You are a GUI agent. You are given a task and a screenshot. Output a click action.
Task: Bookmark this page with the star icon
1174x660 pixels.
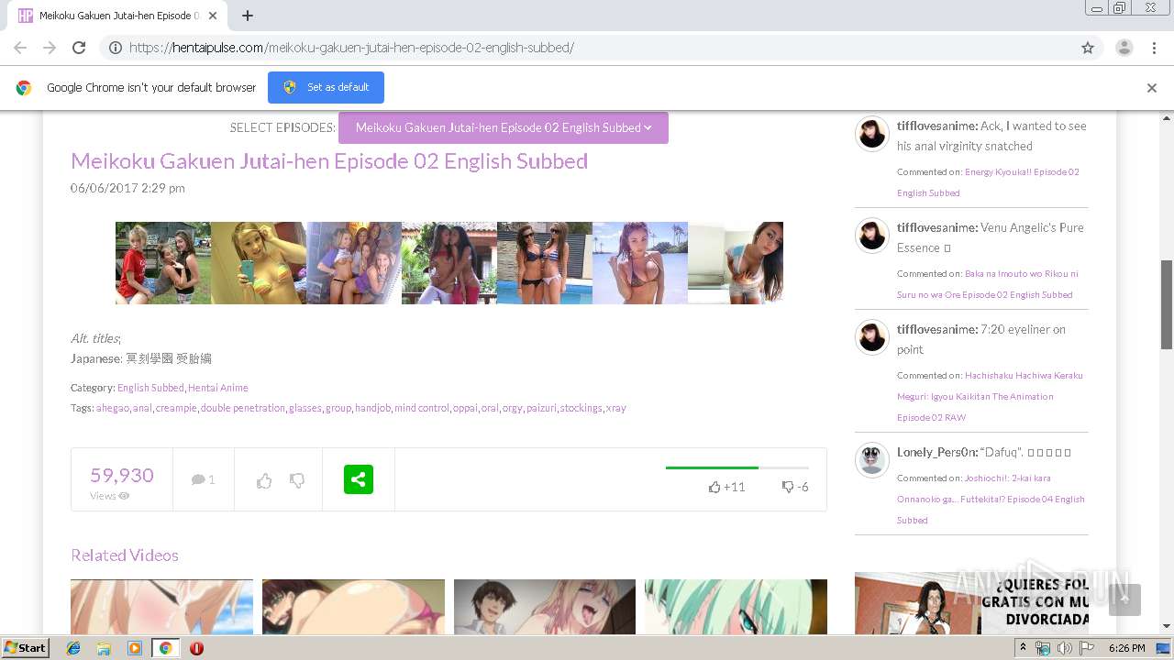tap(1088, 48)
